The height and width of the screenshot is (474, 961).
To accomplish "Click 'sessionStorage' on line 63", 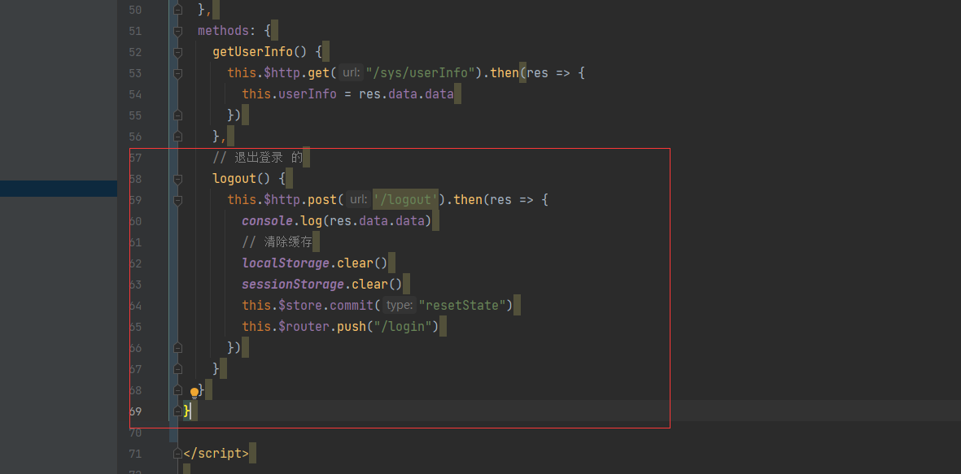I will click(293, 284).
